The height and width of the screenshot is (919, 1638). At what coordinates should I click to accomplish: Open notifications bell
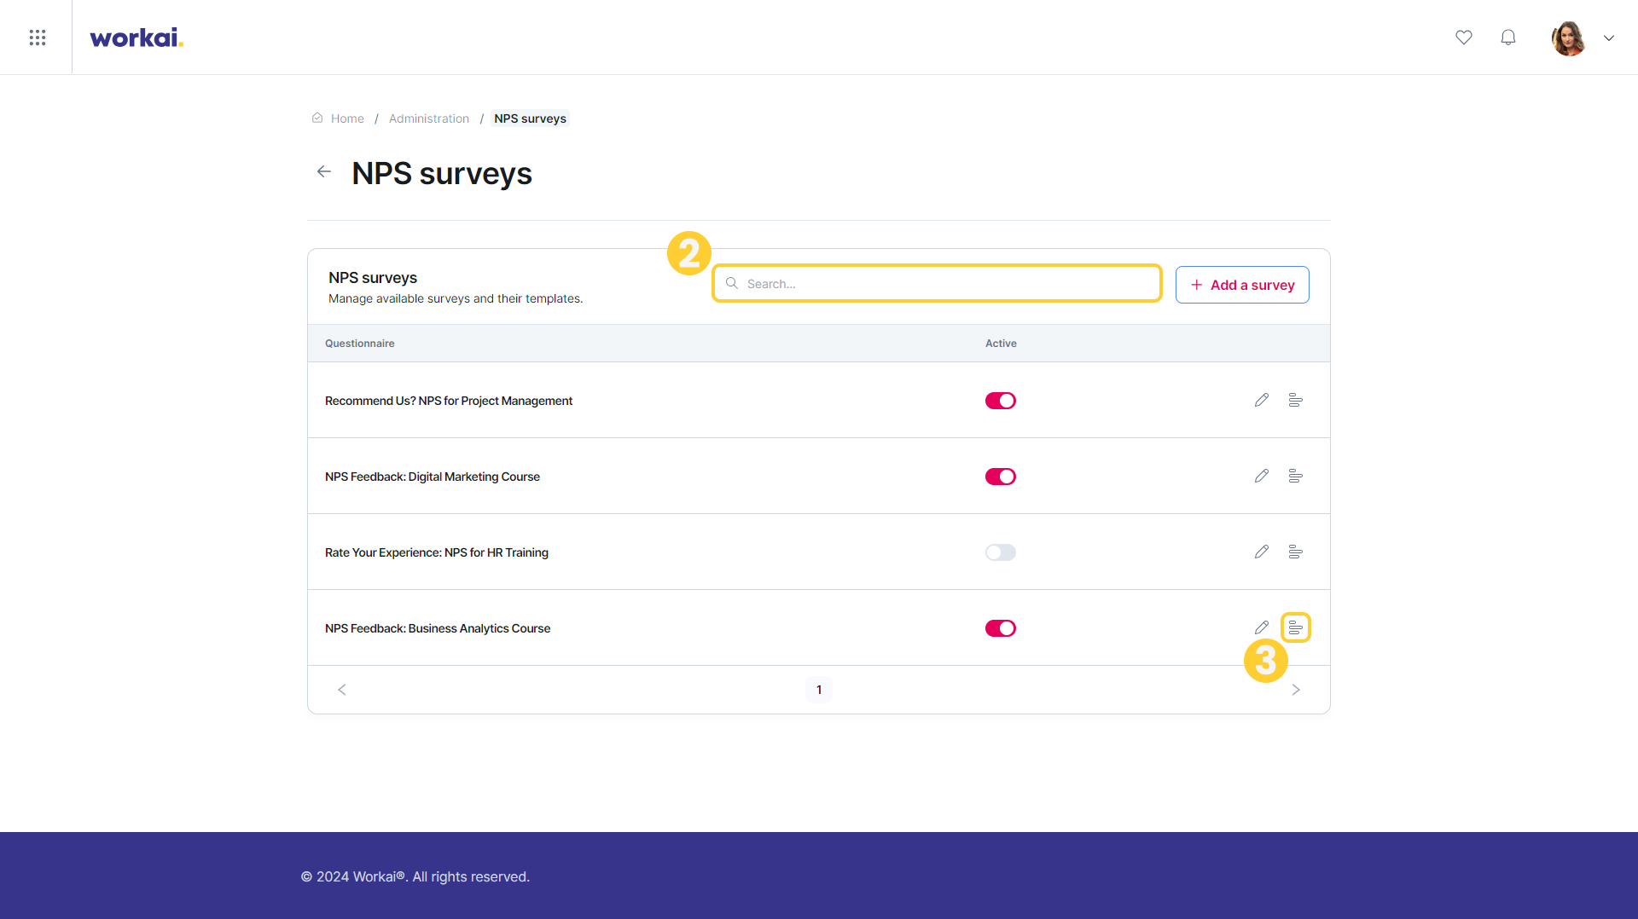1508,38
